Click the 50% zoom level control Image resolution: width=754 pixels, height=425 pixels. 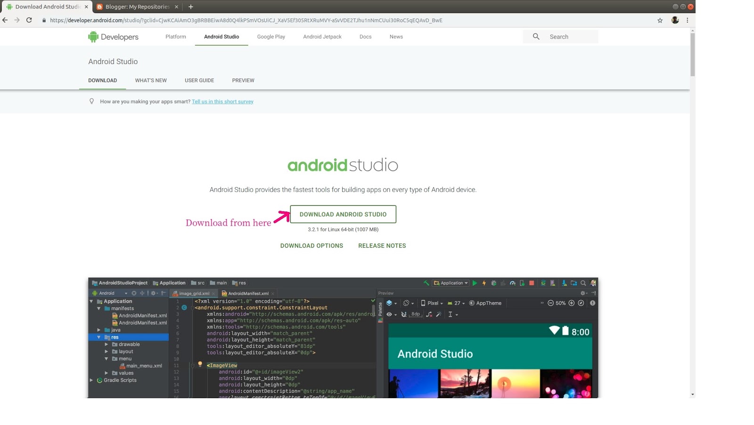click(560, 303)
